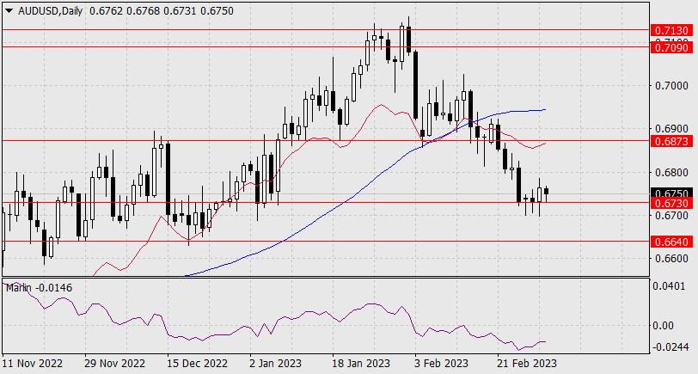Select the 0.7130 red price label
Screen dimensions: 698x374
(x=671, y=30)
